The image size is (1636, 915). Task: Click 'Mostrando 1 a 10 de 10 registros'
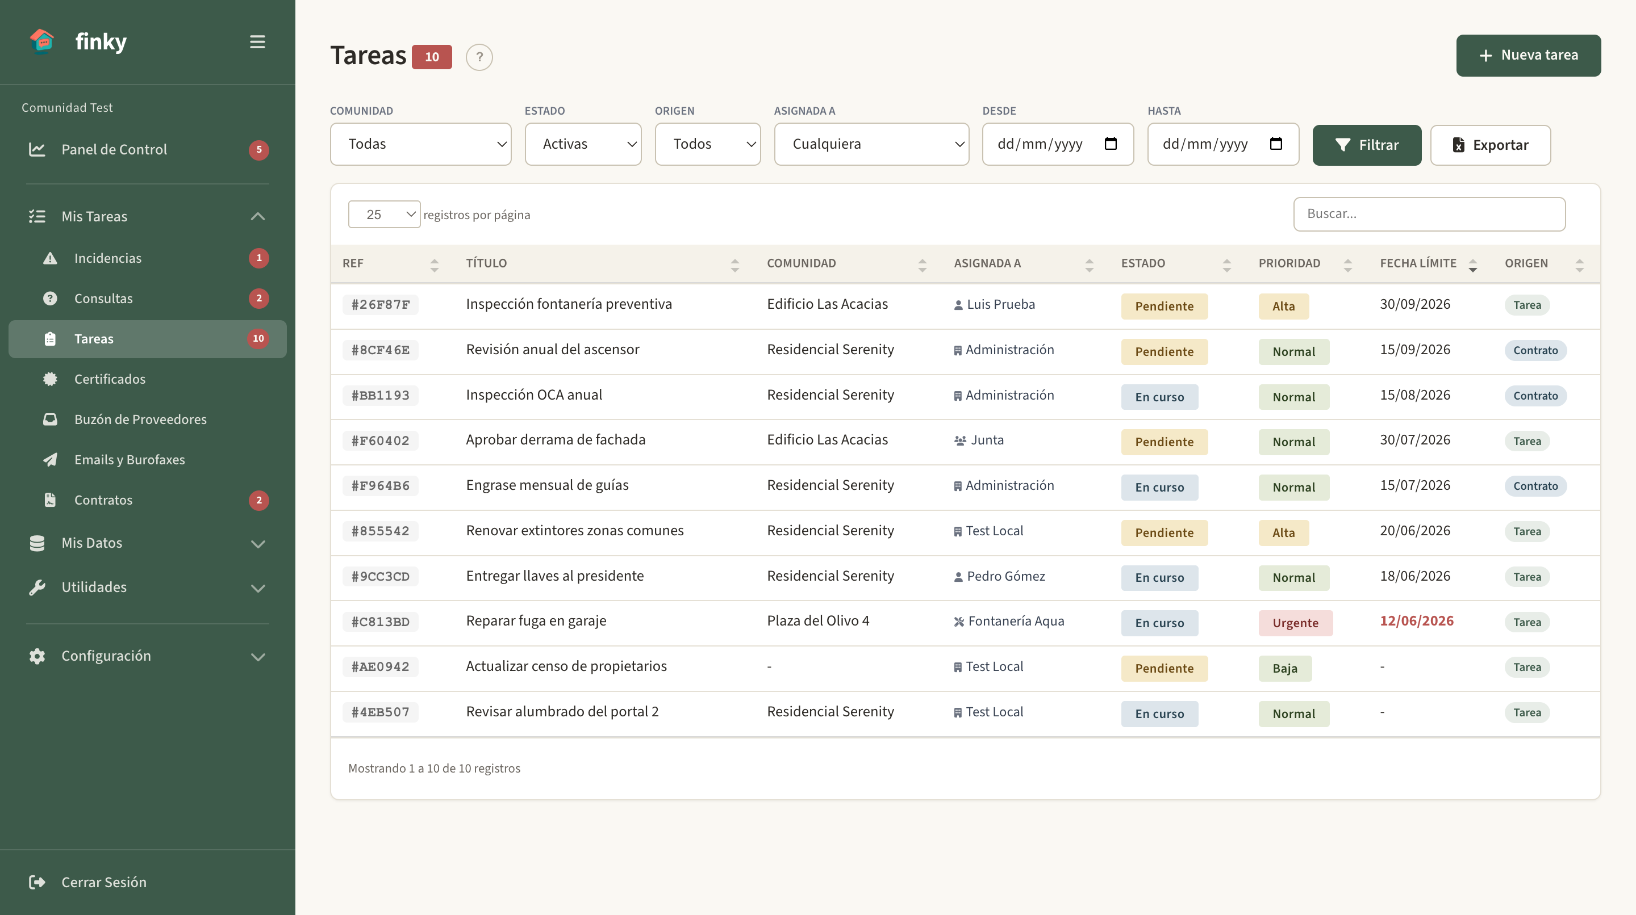435,769
